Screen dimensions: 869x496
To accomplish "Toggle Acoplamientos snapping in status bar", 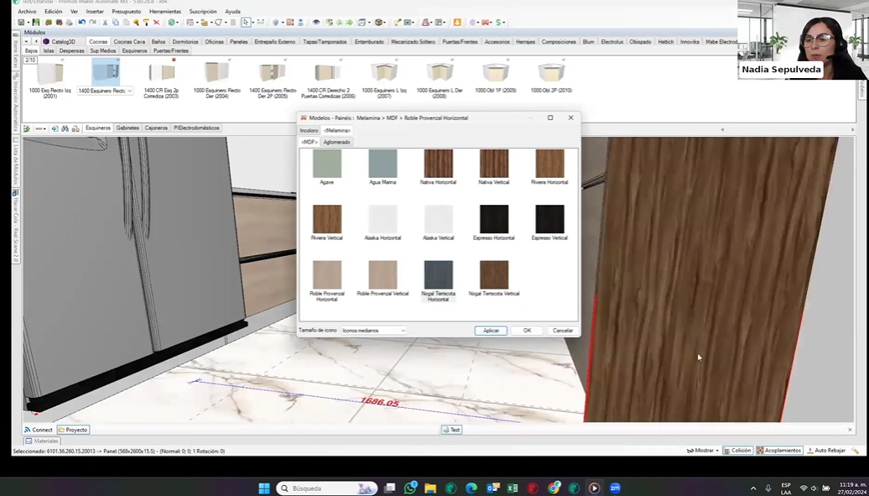I will click(779, 451).
